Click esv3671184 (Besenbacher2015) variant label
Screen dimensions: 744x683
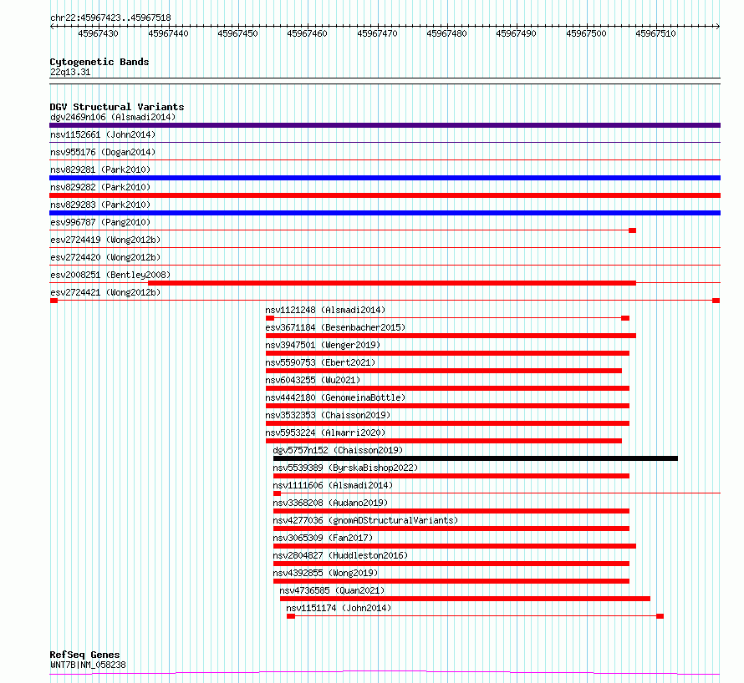tap(335, 327)
